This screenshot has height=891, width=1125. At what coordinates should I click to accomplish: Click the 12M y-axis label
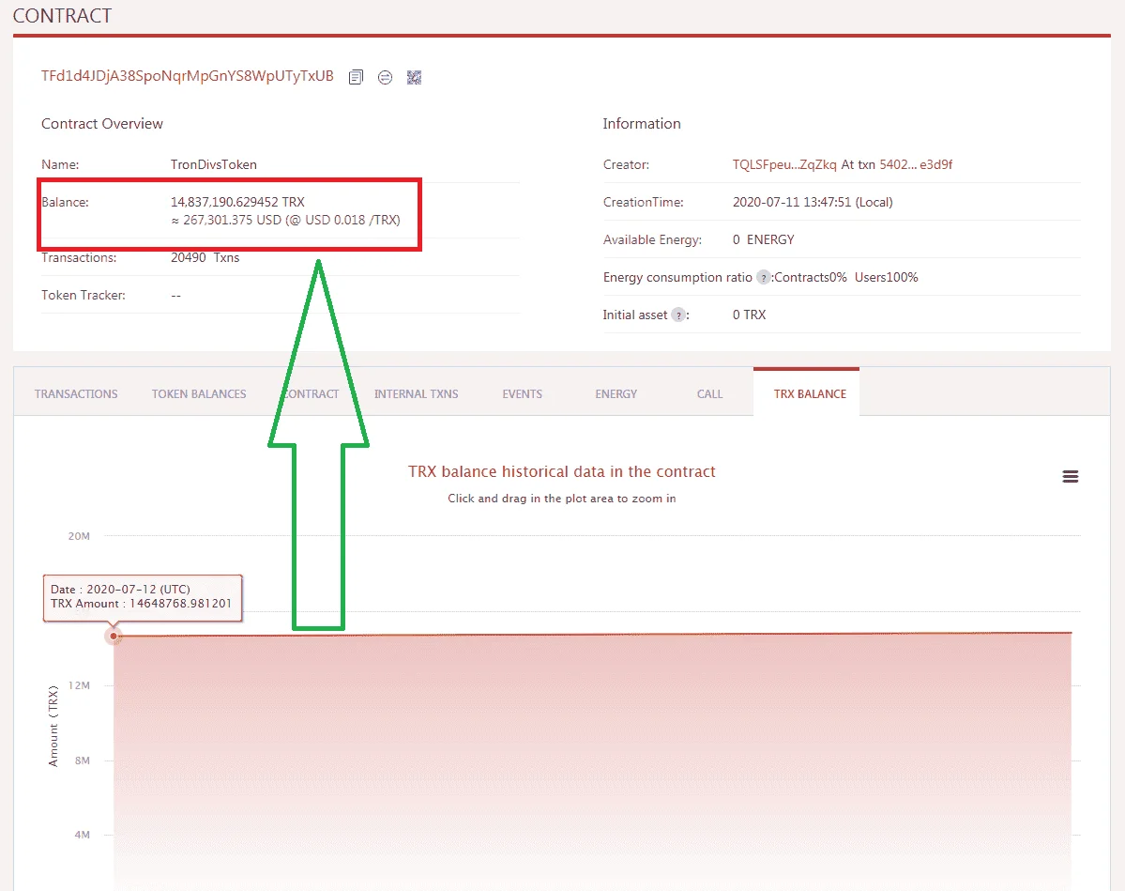click(79, 685)
